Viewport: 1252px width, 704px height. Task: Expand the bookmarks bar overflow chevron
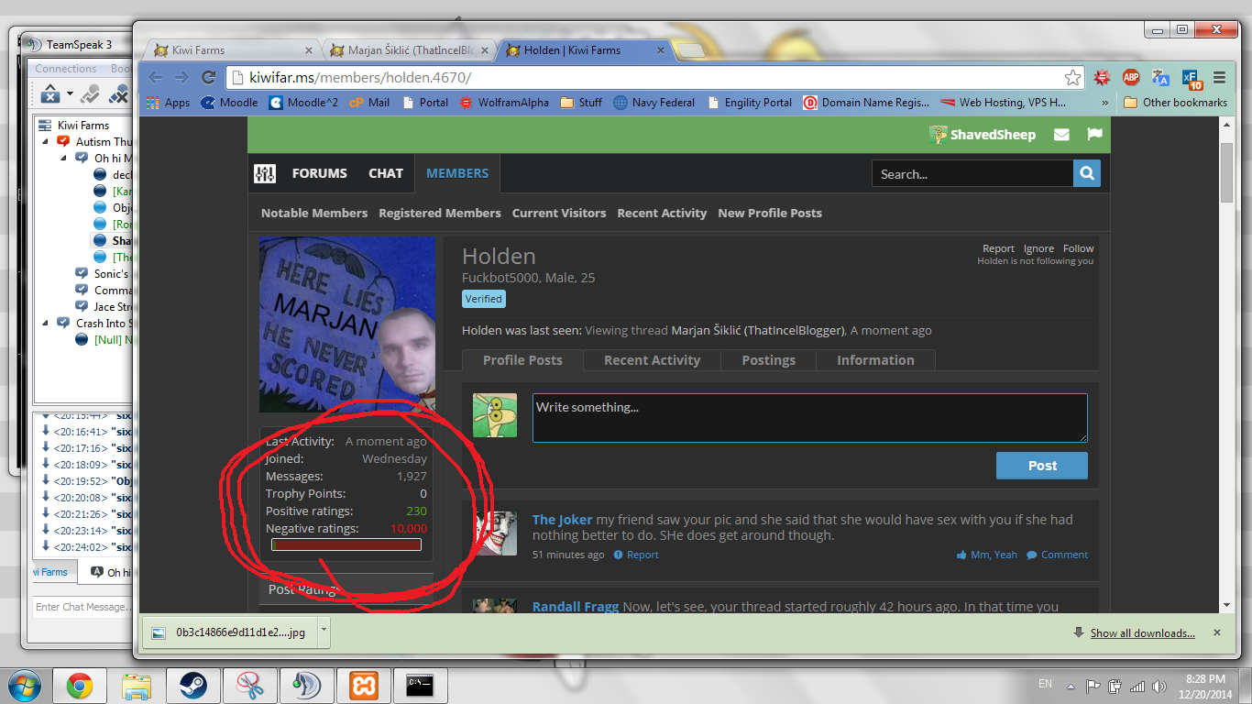[1104, 103]
